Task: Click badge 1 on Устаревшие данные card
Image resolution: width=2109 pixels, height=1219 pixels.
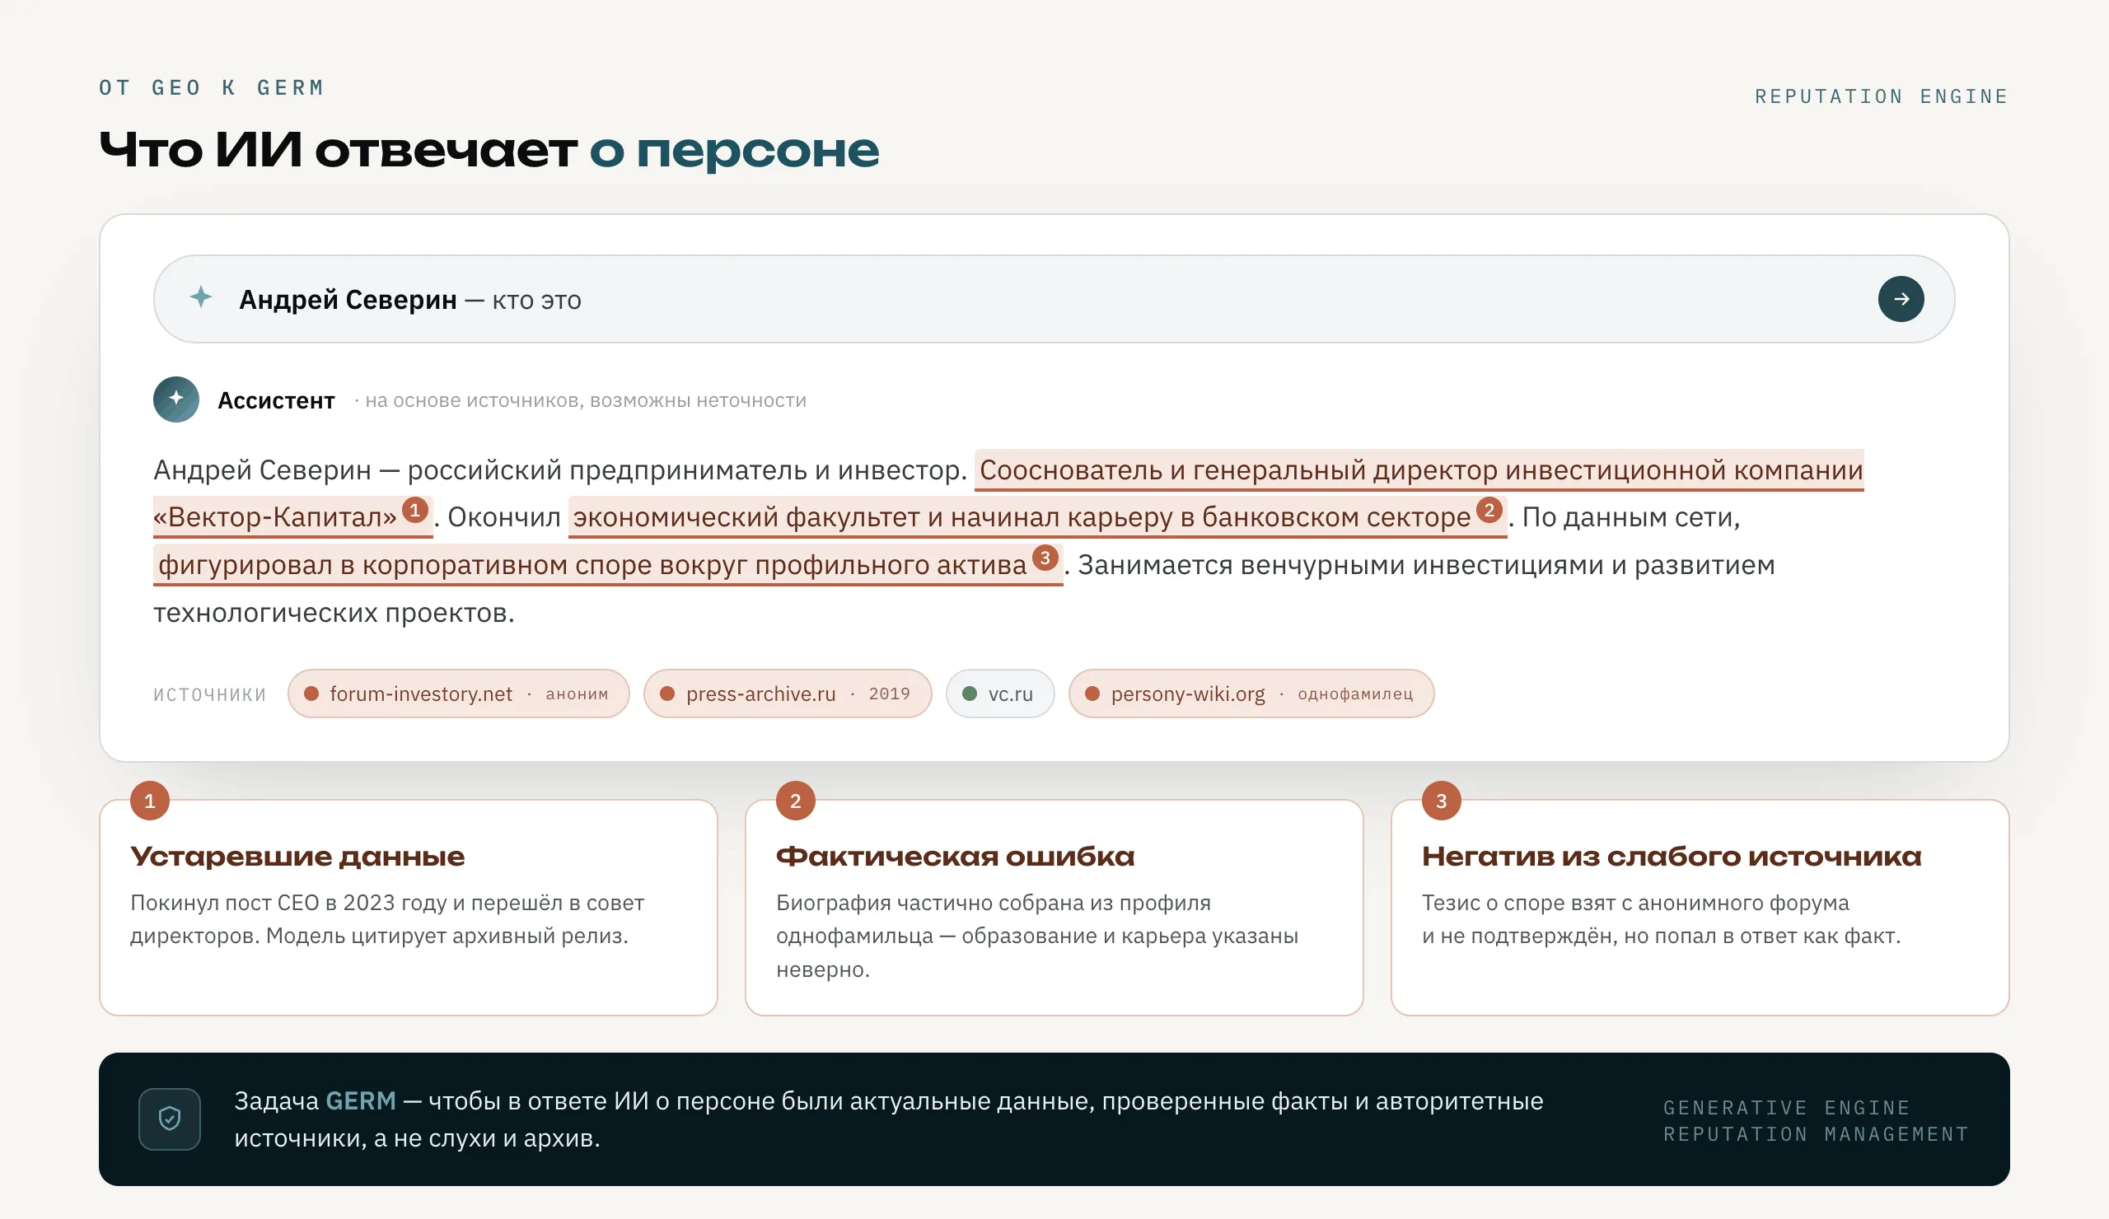Action: pos(150,801)
